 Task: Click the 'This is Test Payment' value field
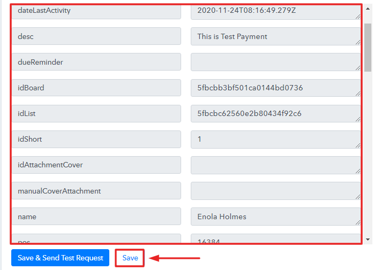[x=275, y=36]
